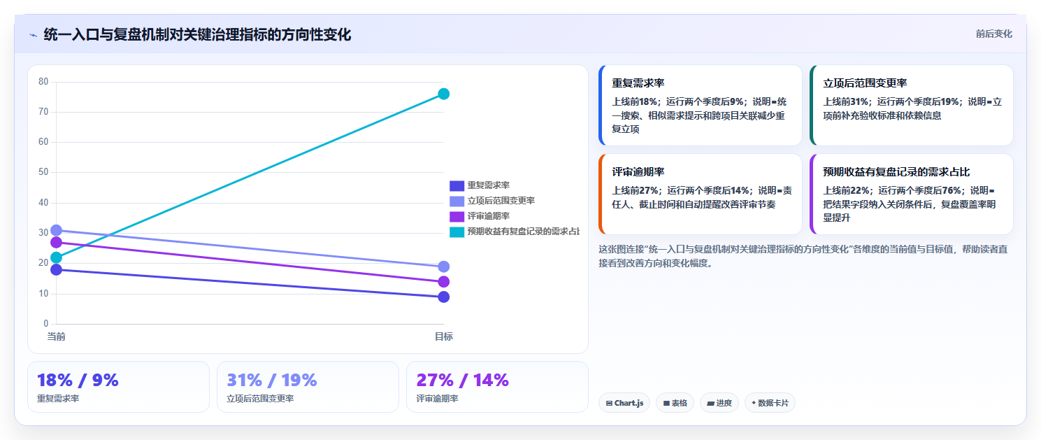Toggle the 评审逾期率 legend swatch

click(457, 216)
